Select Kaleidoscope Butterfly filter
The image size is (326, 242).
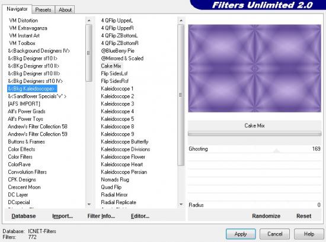(124, 142)
